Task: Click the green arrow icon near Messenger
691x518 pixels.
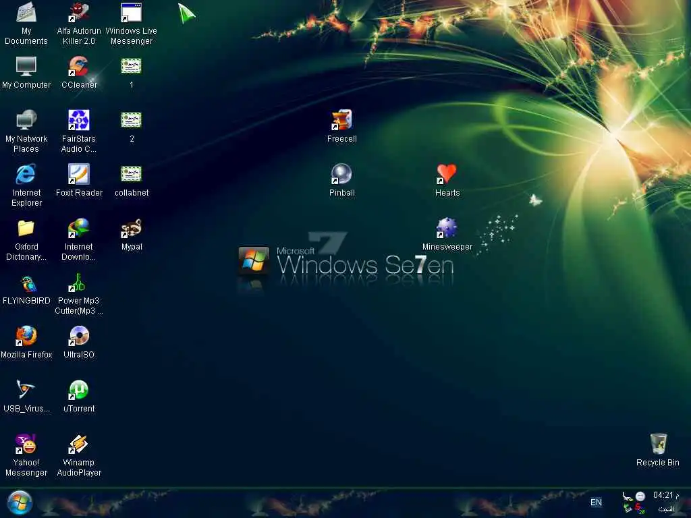Action: click(x=186, y=13)
